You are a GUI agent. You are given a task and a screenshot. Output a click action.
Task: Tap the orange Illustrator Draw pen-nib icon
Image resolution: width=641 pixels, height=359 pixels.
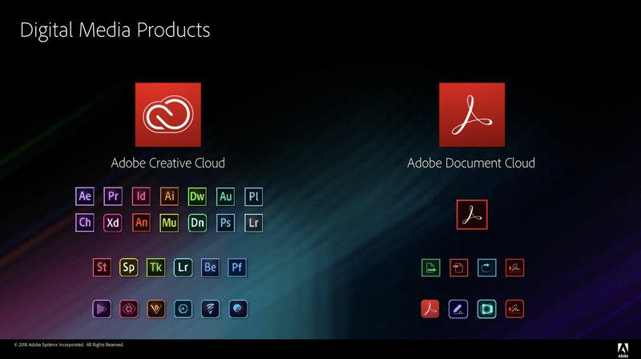(155, 309)
